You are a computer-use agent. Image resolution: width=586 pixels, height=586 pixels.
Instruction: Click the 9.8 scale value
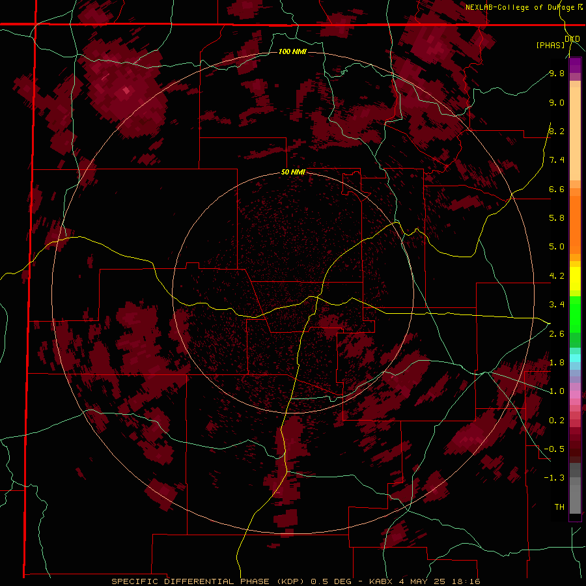point(557,73)
